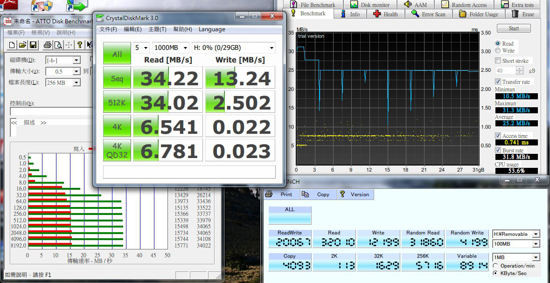Click the magnifier Error Scan icon in HD Tune
550x283 pixels.
tap(415, 14)
